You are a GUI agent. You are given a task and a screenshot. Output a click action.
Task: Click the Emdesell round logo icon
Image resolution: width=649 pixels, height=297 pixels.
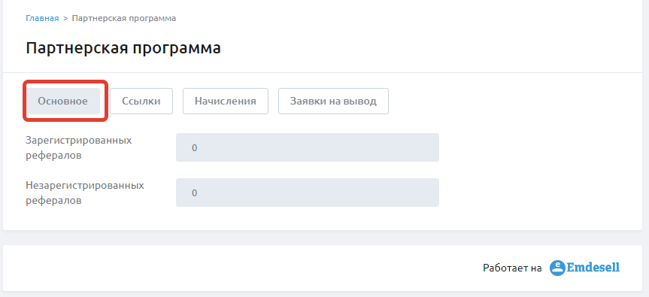click(x=557, y=268)
